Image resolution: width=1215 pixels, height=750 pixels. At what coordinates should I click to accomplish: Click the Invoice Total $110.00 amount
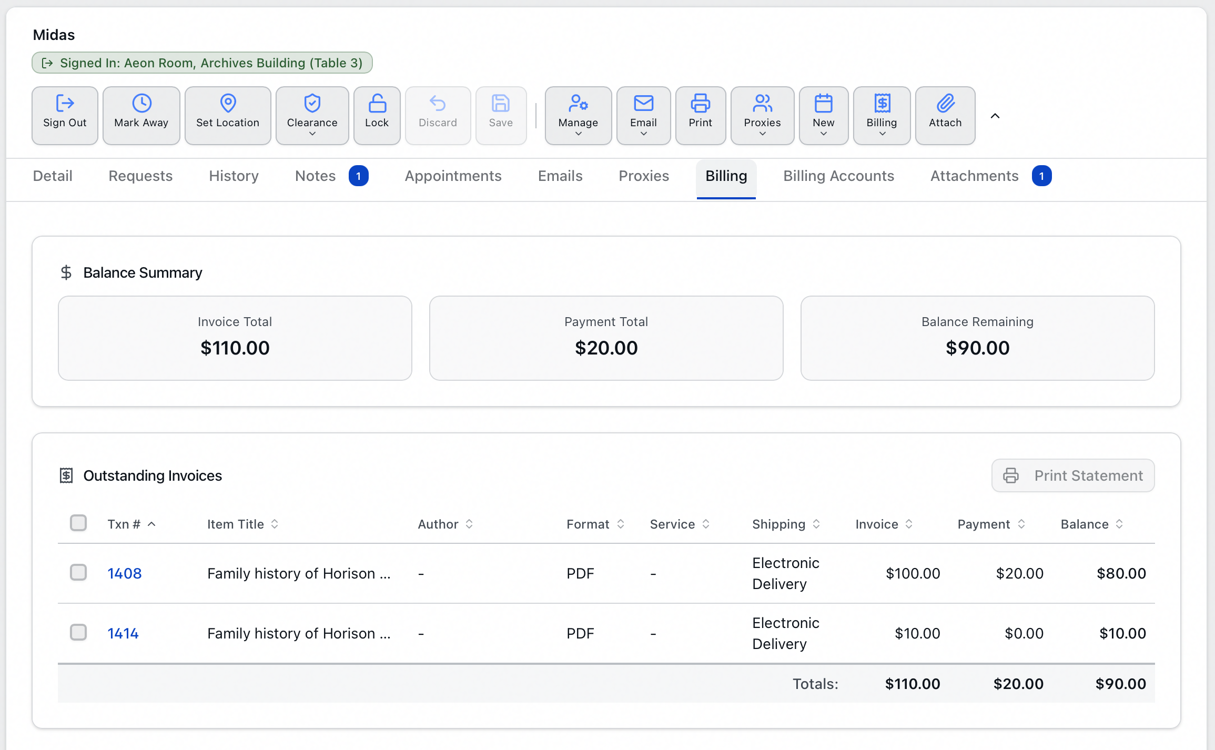pyautogui.click(x=235, y=348)
